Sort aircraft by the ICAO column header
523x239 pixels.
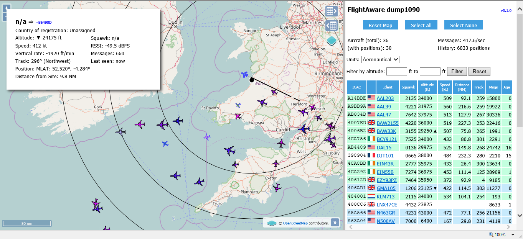click(356, 87)
